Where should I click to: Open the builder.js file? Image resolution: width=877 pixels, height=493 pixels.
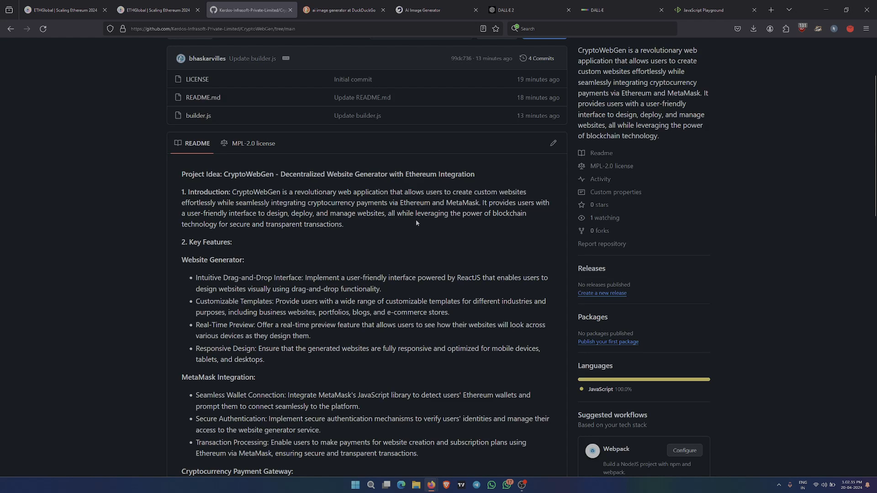(x=198, y=115)
